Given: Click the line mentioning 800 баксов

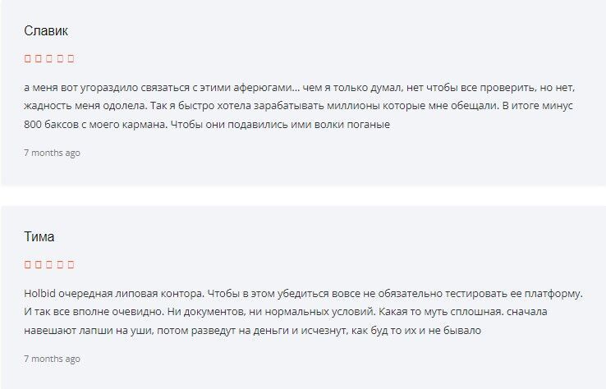Looking at the screenshot, I should click(207, 125).
